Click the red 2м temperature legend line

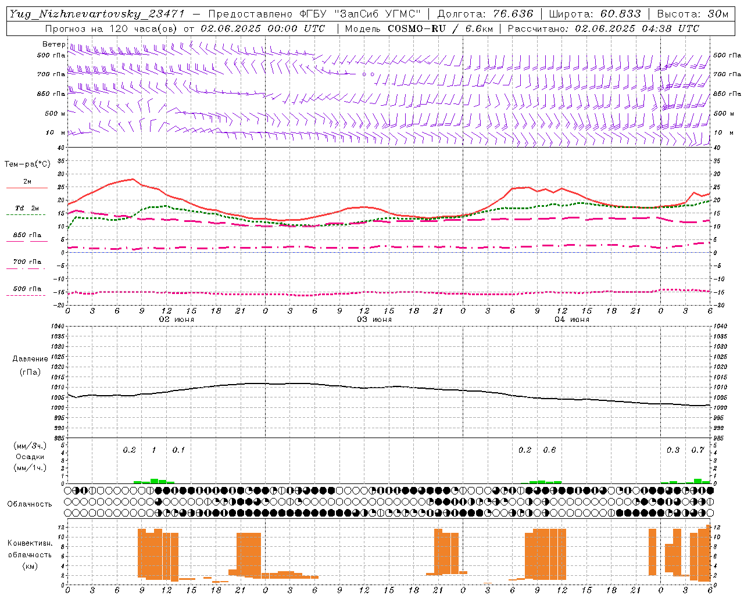27,188
